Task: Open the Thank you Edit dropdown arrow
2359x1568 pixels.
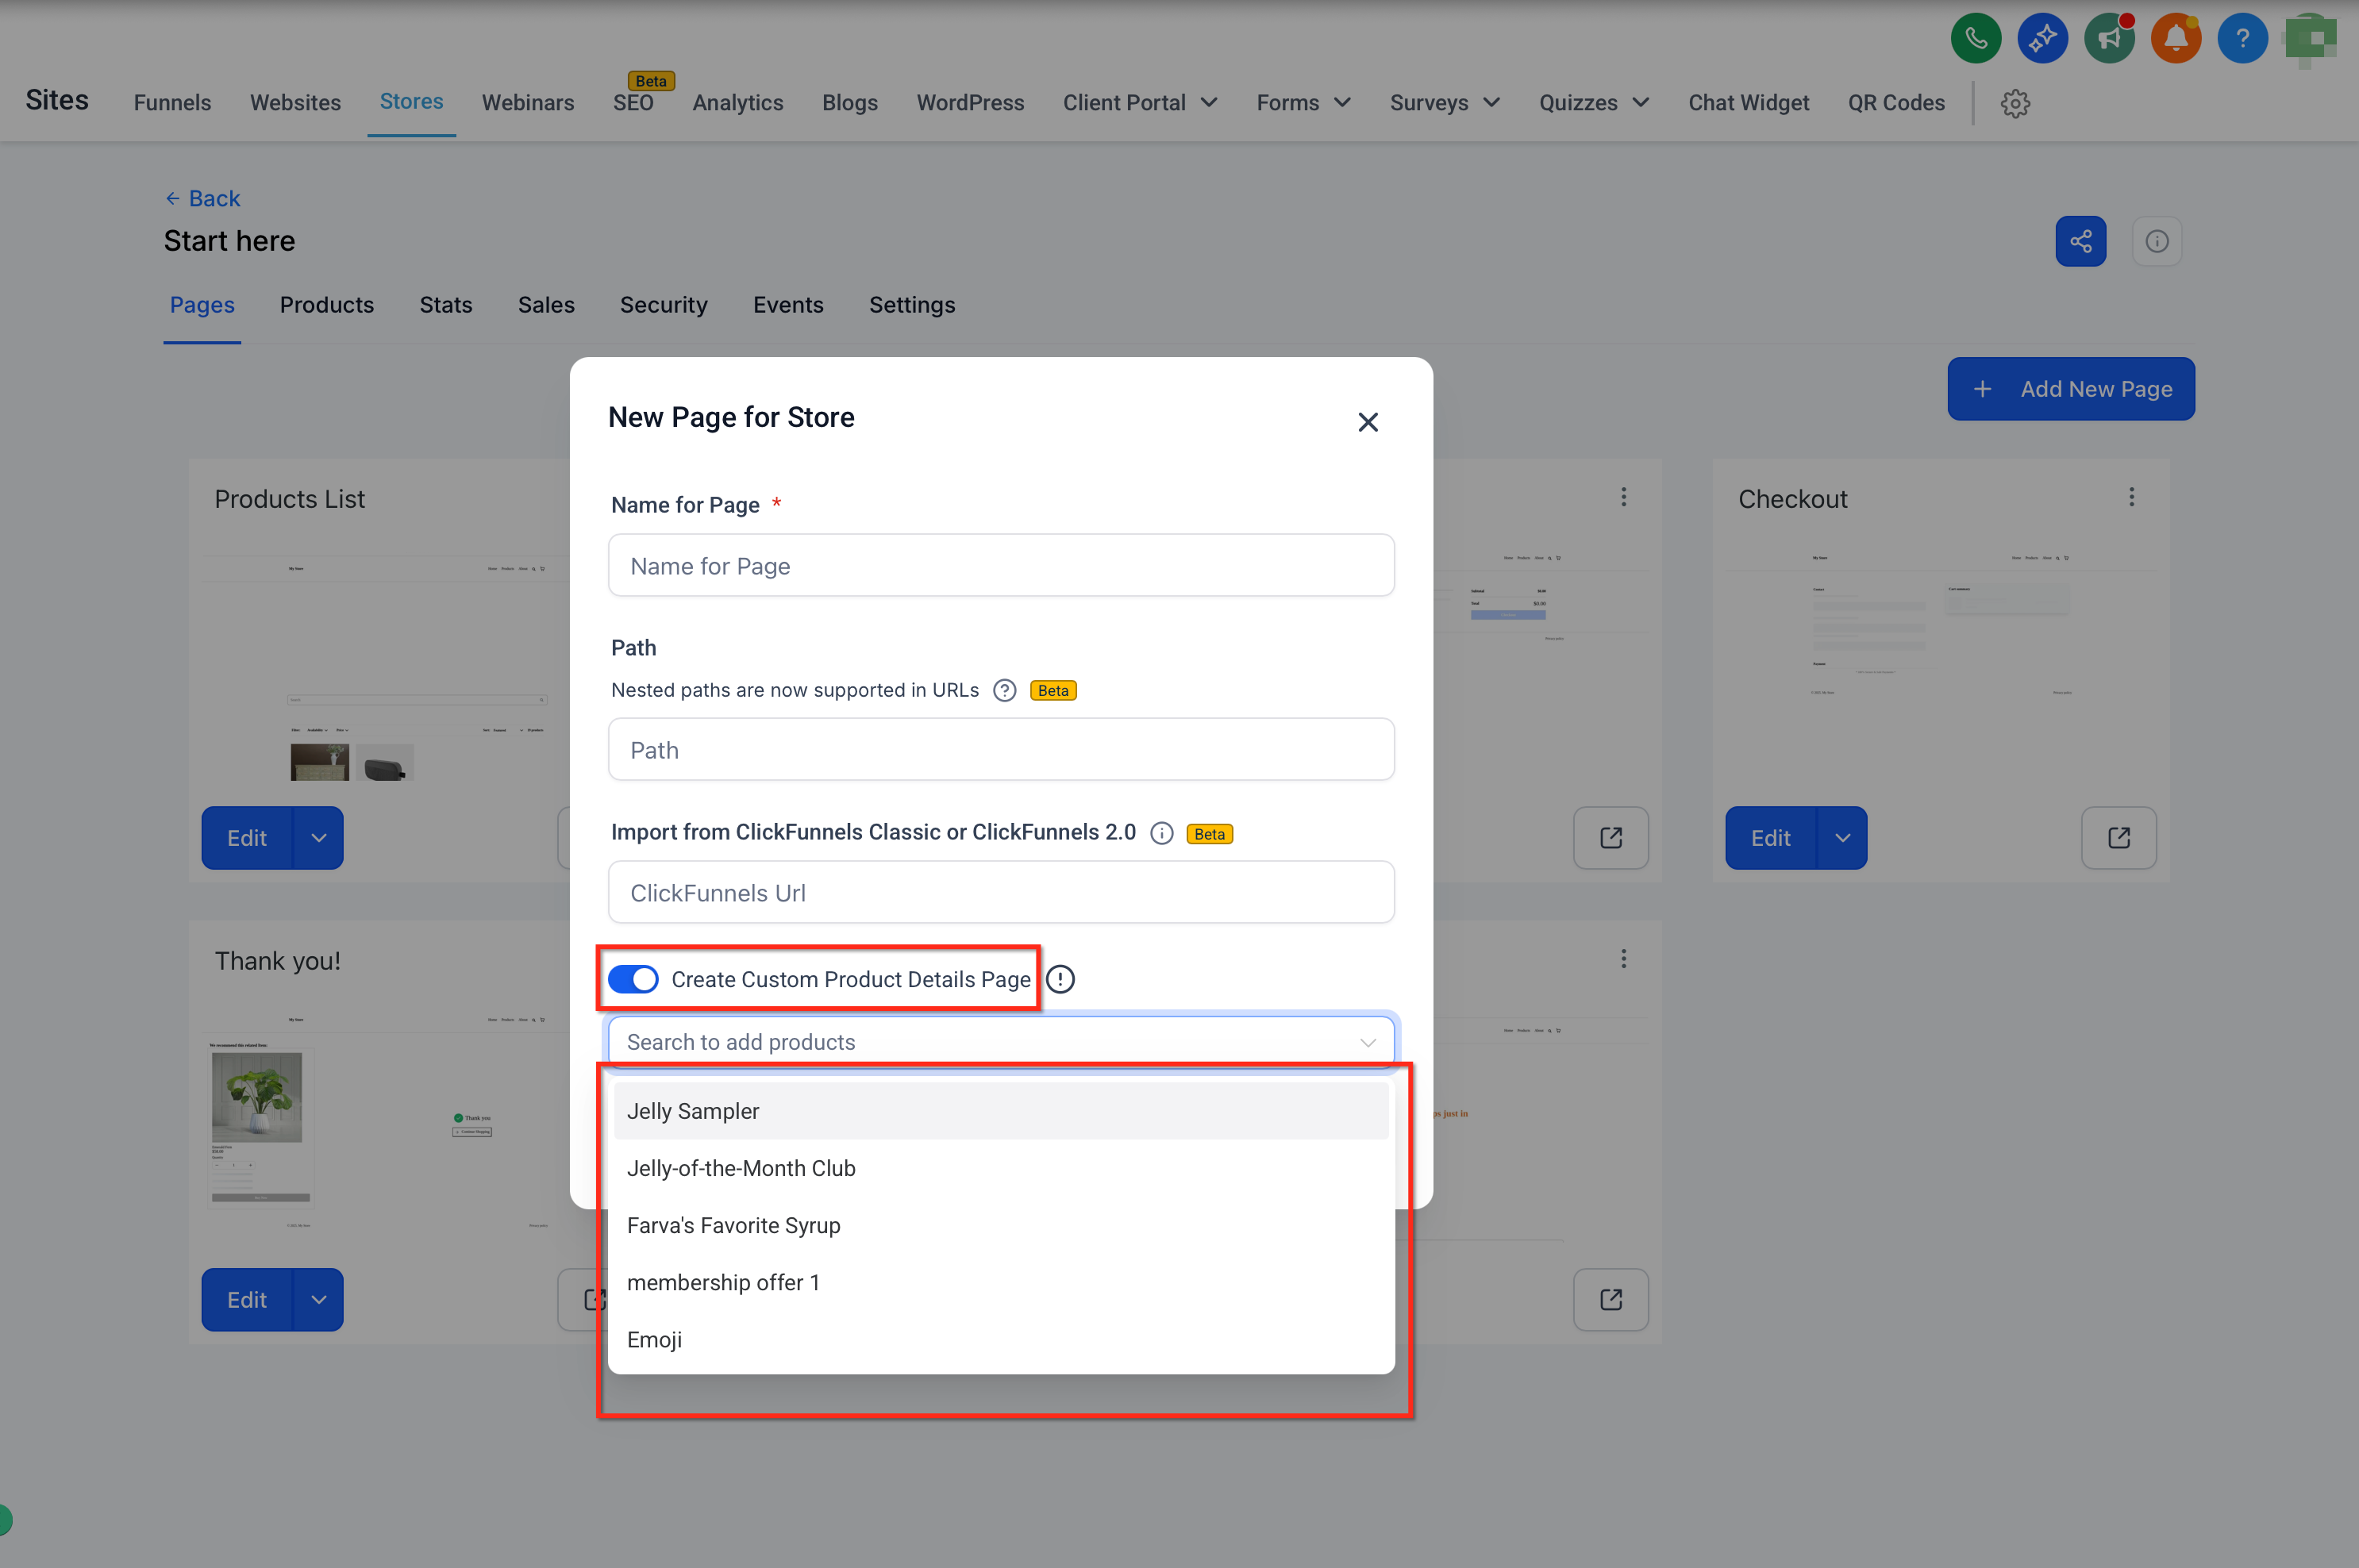Action: 318,1300
